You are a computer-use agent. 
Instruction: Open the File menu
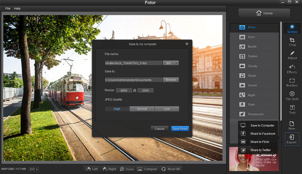coord(8,9)
